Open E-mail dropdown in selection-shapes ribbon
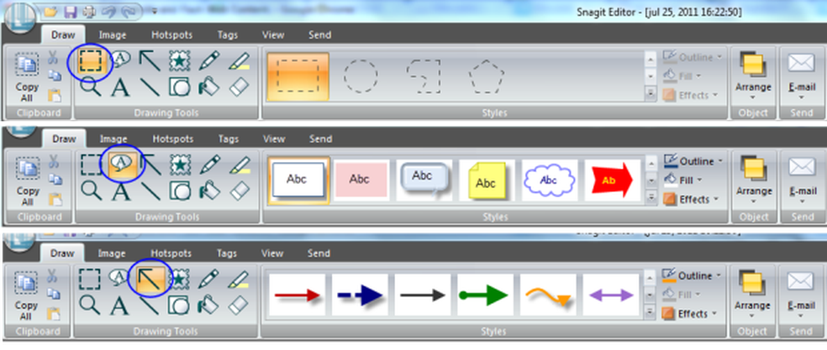The width and height of the screenshot is (827, 350). click(801, 76)
